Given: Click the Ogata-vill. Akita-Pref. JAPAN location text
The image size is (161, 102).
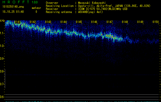Looking at the screenshot, I should [114, 6].
